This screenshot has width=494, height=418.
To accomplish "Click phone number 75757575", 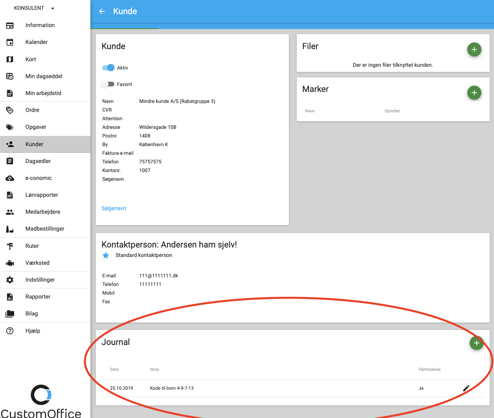I will pyautogui.click(x=150, y=162).
